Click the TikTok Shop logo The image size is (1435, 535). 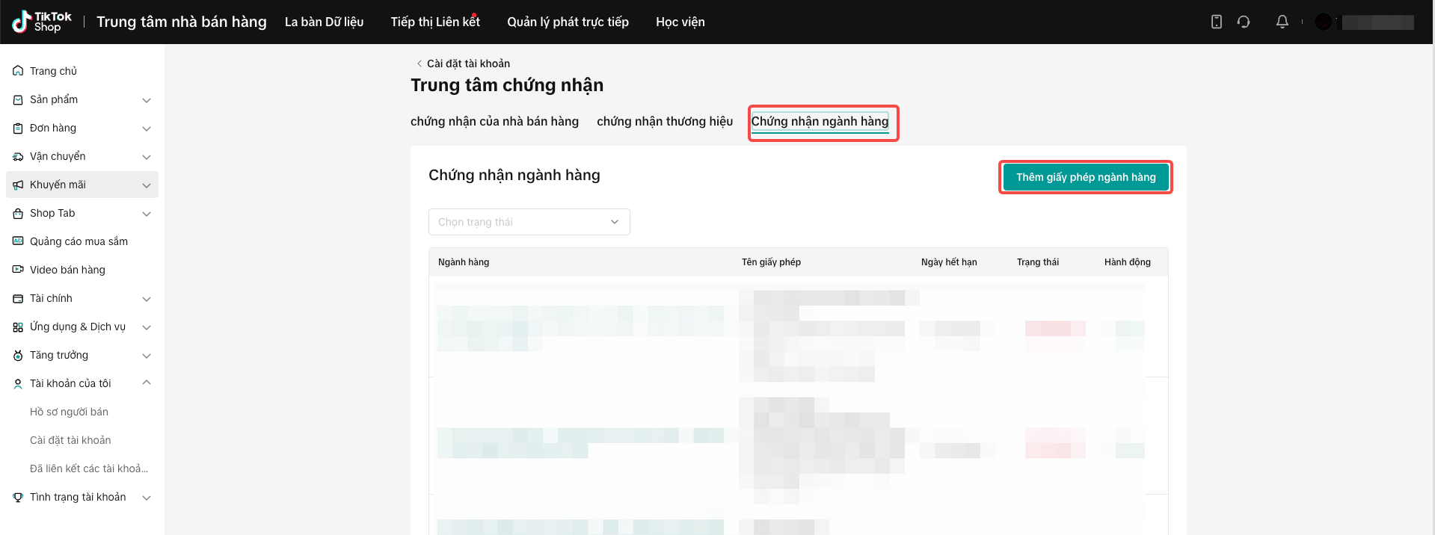pos(42,22)
